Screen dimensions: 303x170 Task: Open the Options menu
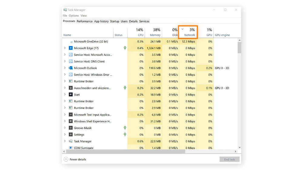[74, 15]
